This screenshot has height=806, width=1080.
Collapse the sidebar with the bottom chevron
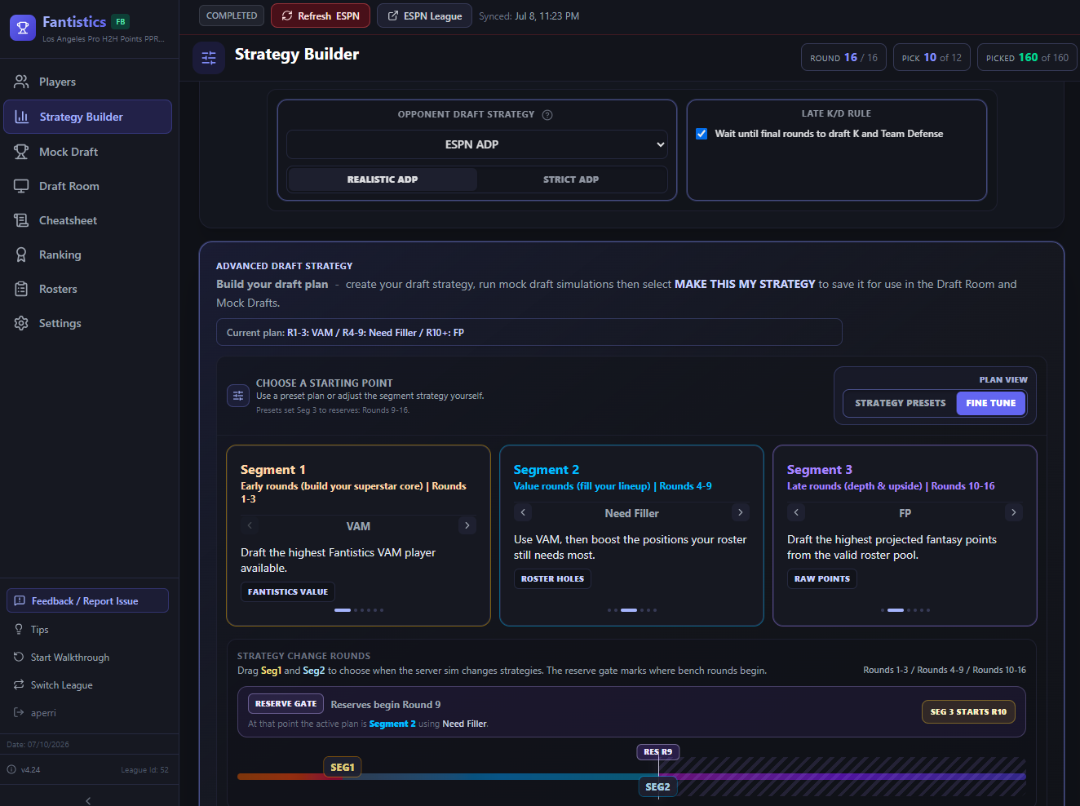[88, 800]
